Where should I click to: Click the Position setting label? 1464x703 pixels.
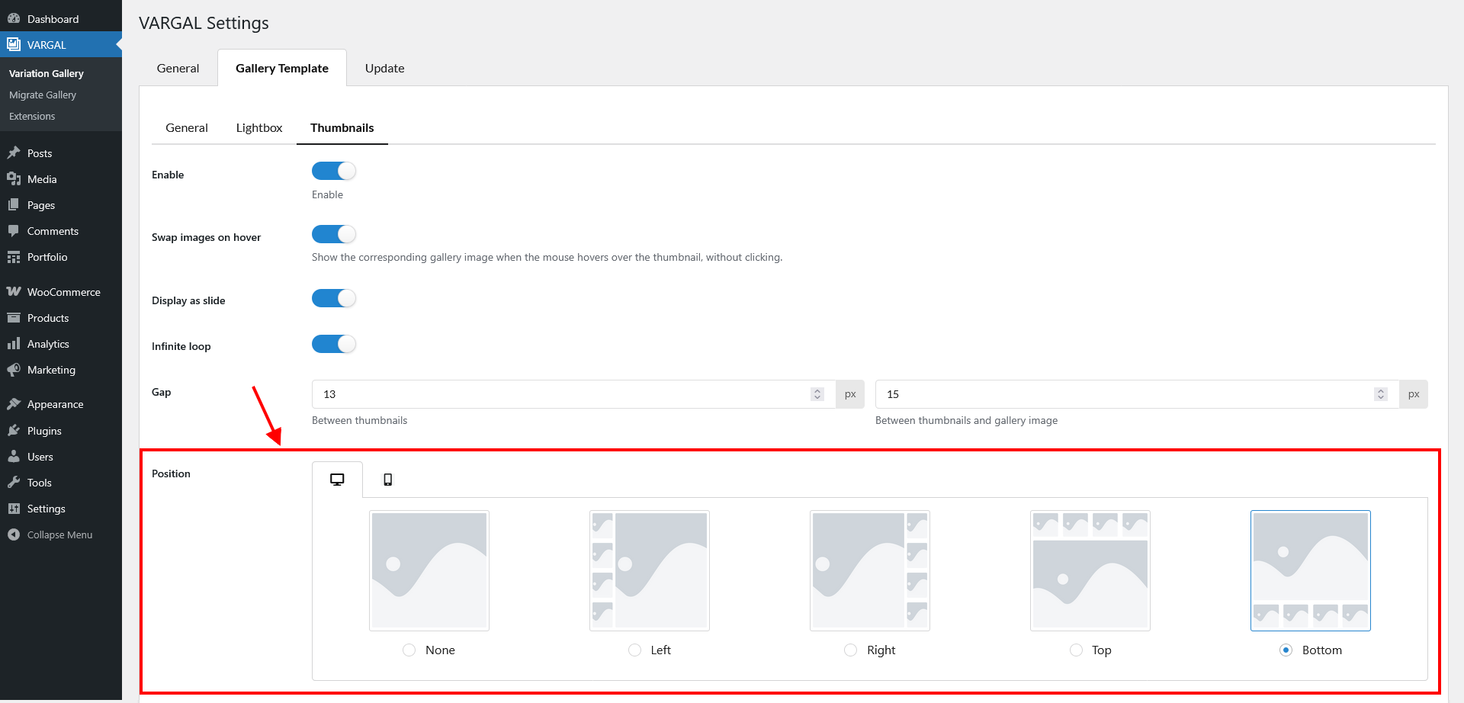click(171, 473)
